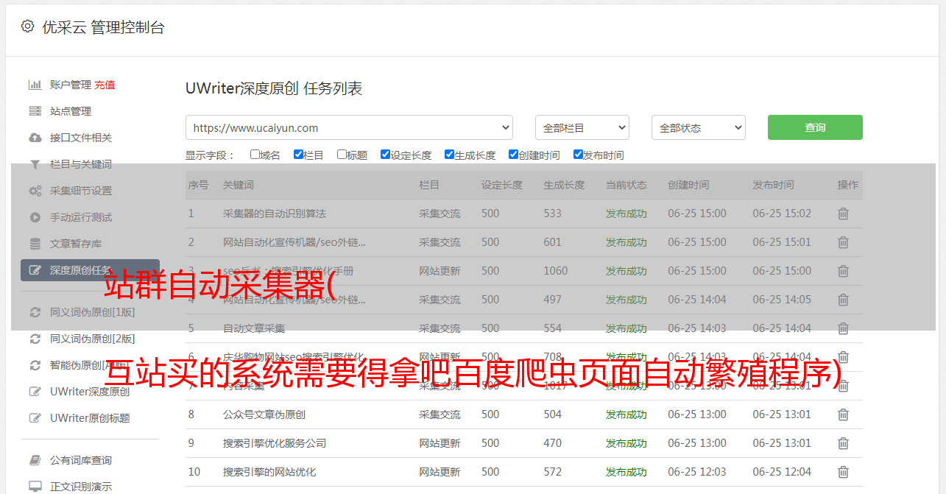Click the gears icon for 采集细节设置
The image size is (946, 494).
pyautogui.click(x=35, y=191)
